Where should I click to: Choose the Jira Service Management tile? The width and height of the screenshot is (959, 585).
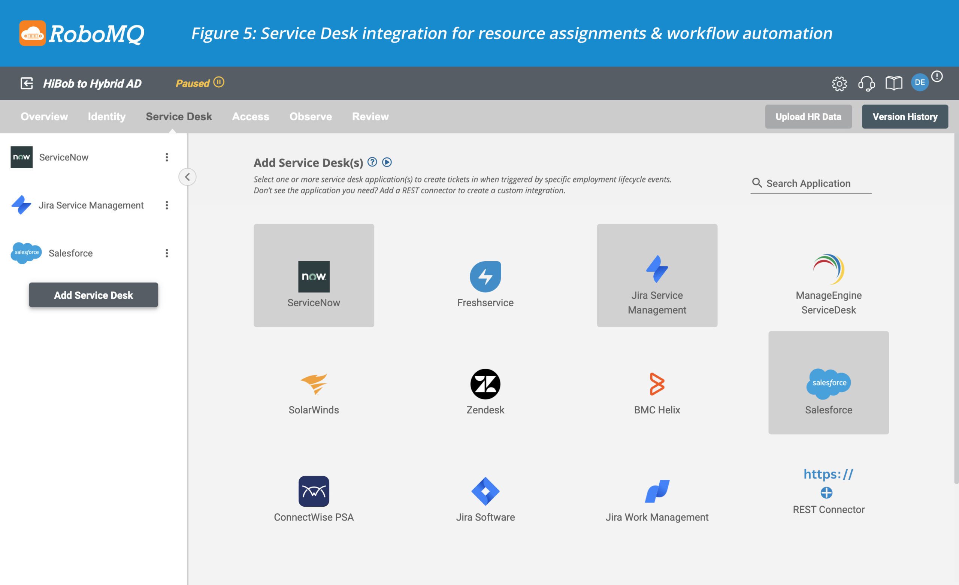[x=657, y=275]
